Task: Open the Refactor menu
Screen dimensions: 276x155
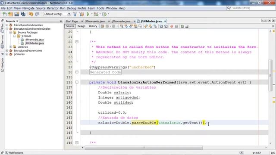Action: pyautogui.click(x=53, y=8)
